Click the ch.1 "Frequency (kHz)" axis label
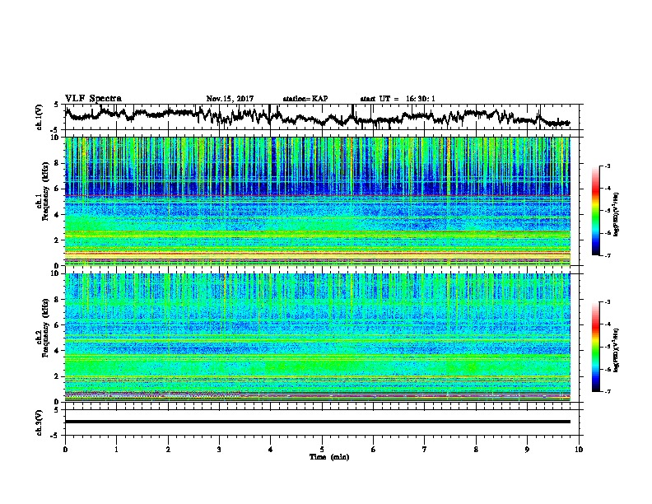 pyautogui.click(x=45, y=191)
